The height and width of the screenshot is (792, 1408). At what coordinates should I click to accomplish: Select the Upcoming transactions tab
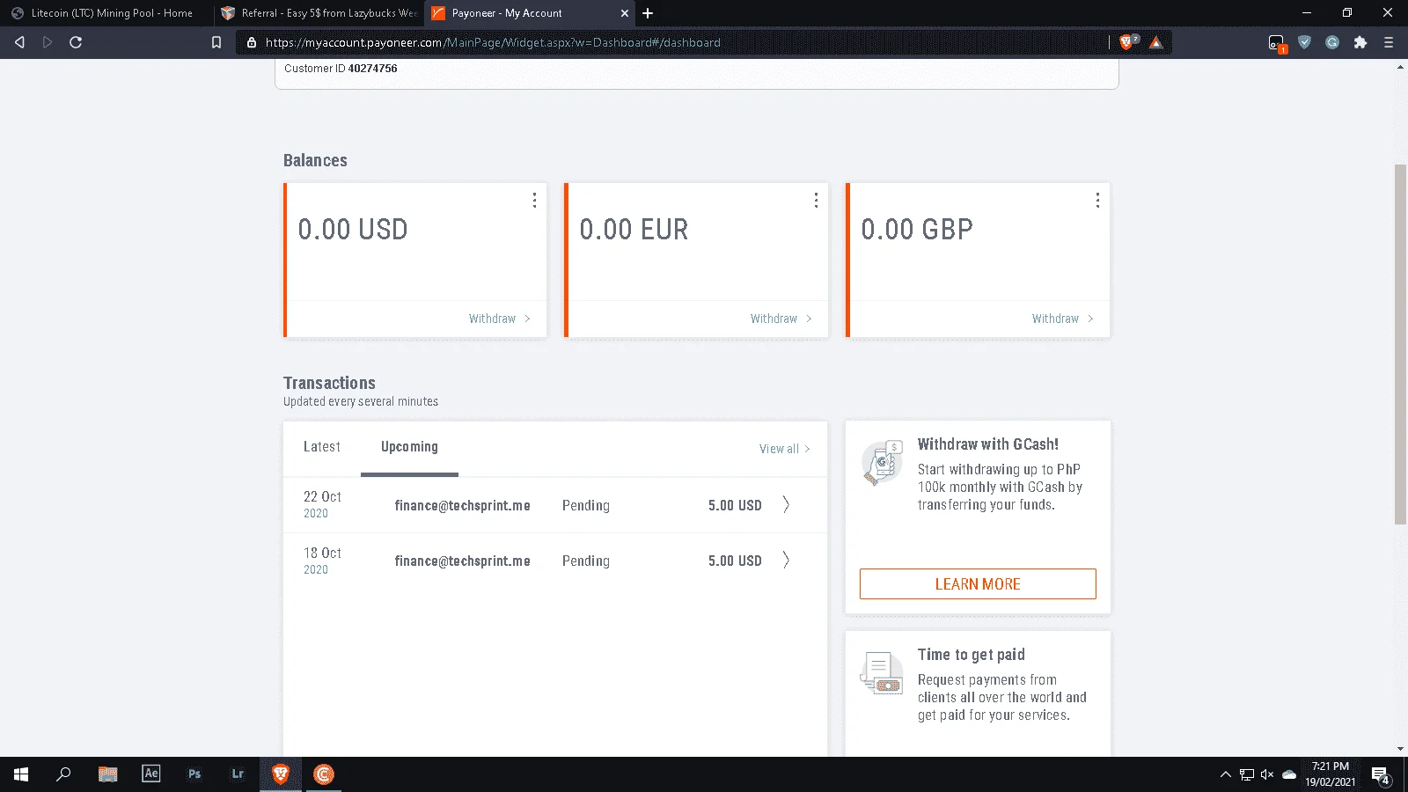[x=409, y=447]
